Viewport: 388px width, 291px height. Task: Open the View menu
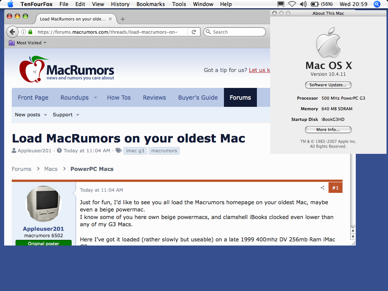tap(98, 4)
